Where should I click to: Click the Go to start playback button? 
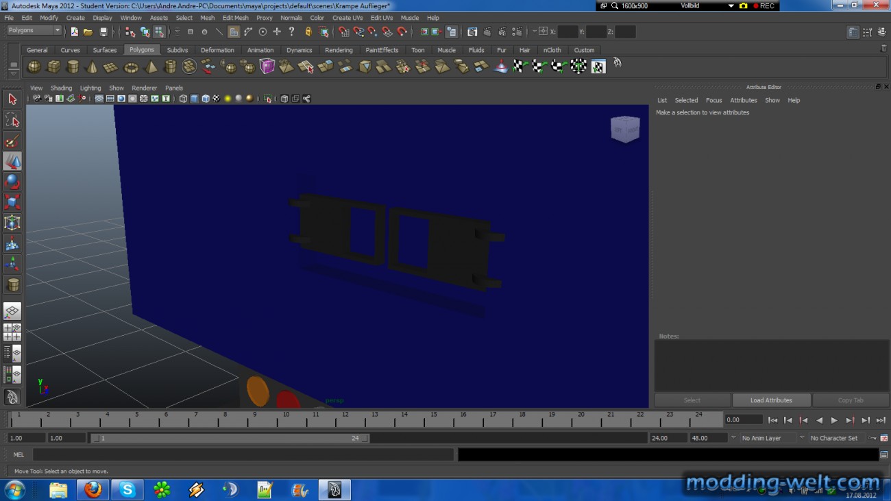tap(772, 420)
